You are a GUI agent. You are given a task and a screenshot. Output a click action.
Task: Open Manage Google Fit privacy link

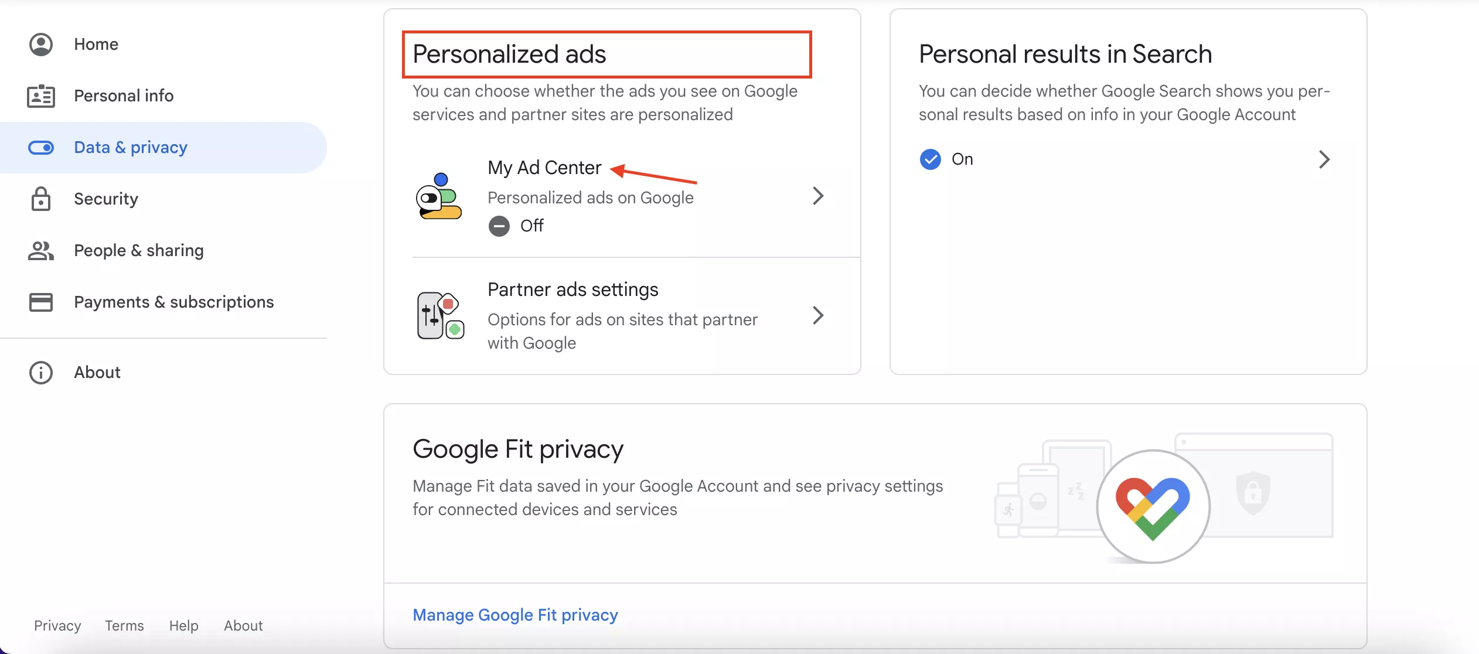(x=515, y=615)
